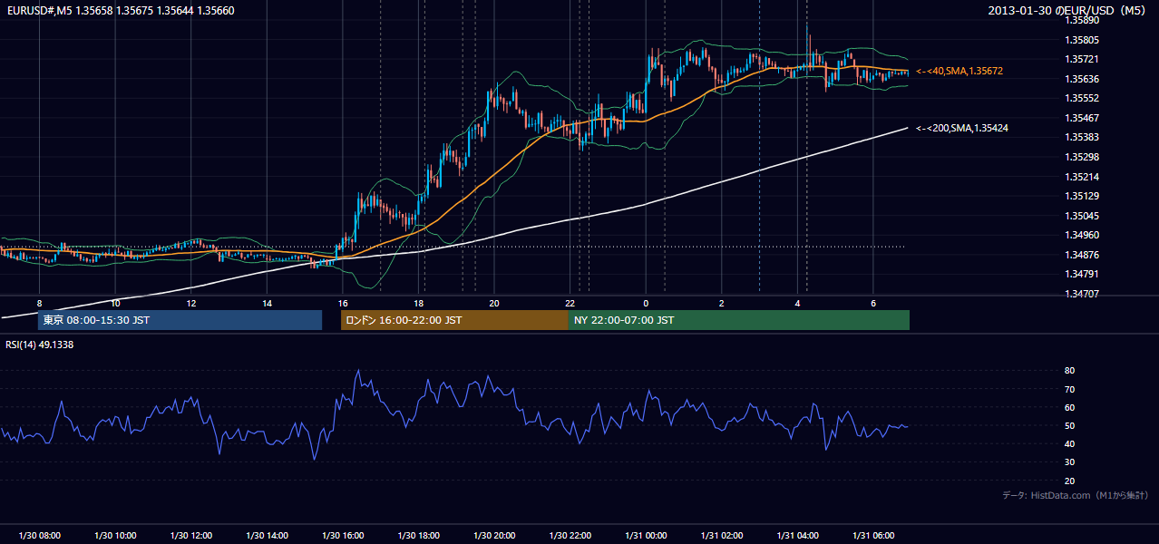Image resolution: width=1159 pixels, height=544 pixels.
Task: Click the bottom date label 1/30 12:00
Action: tap(190, 536)
